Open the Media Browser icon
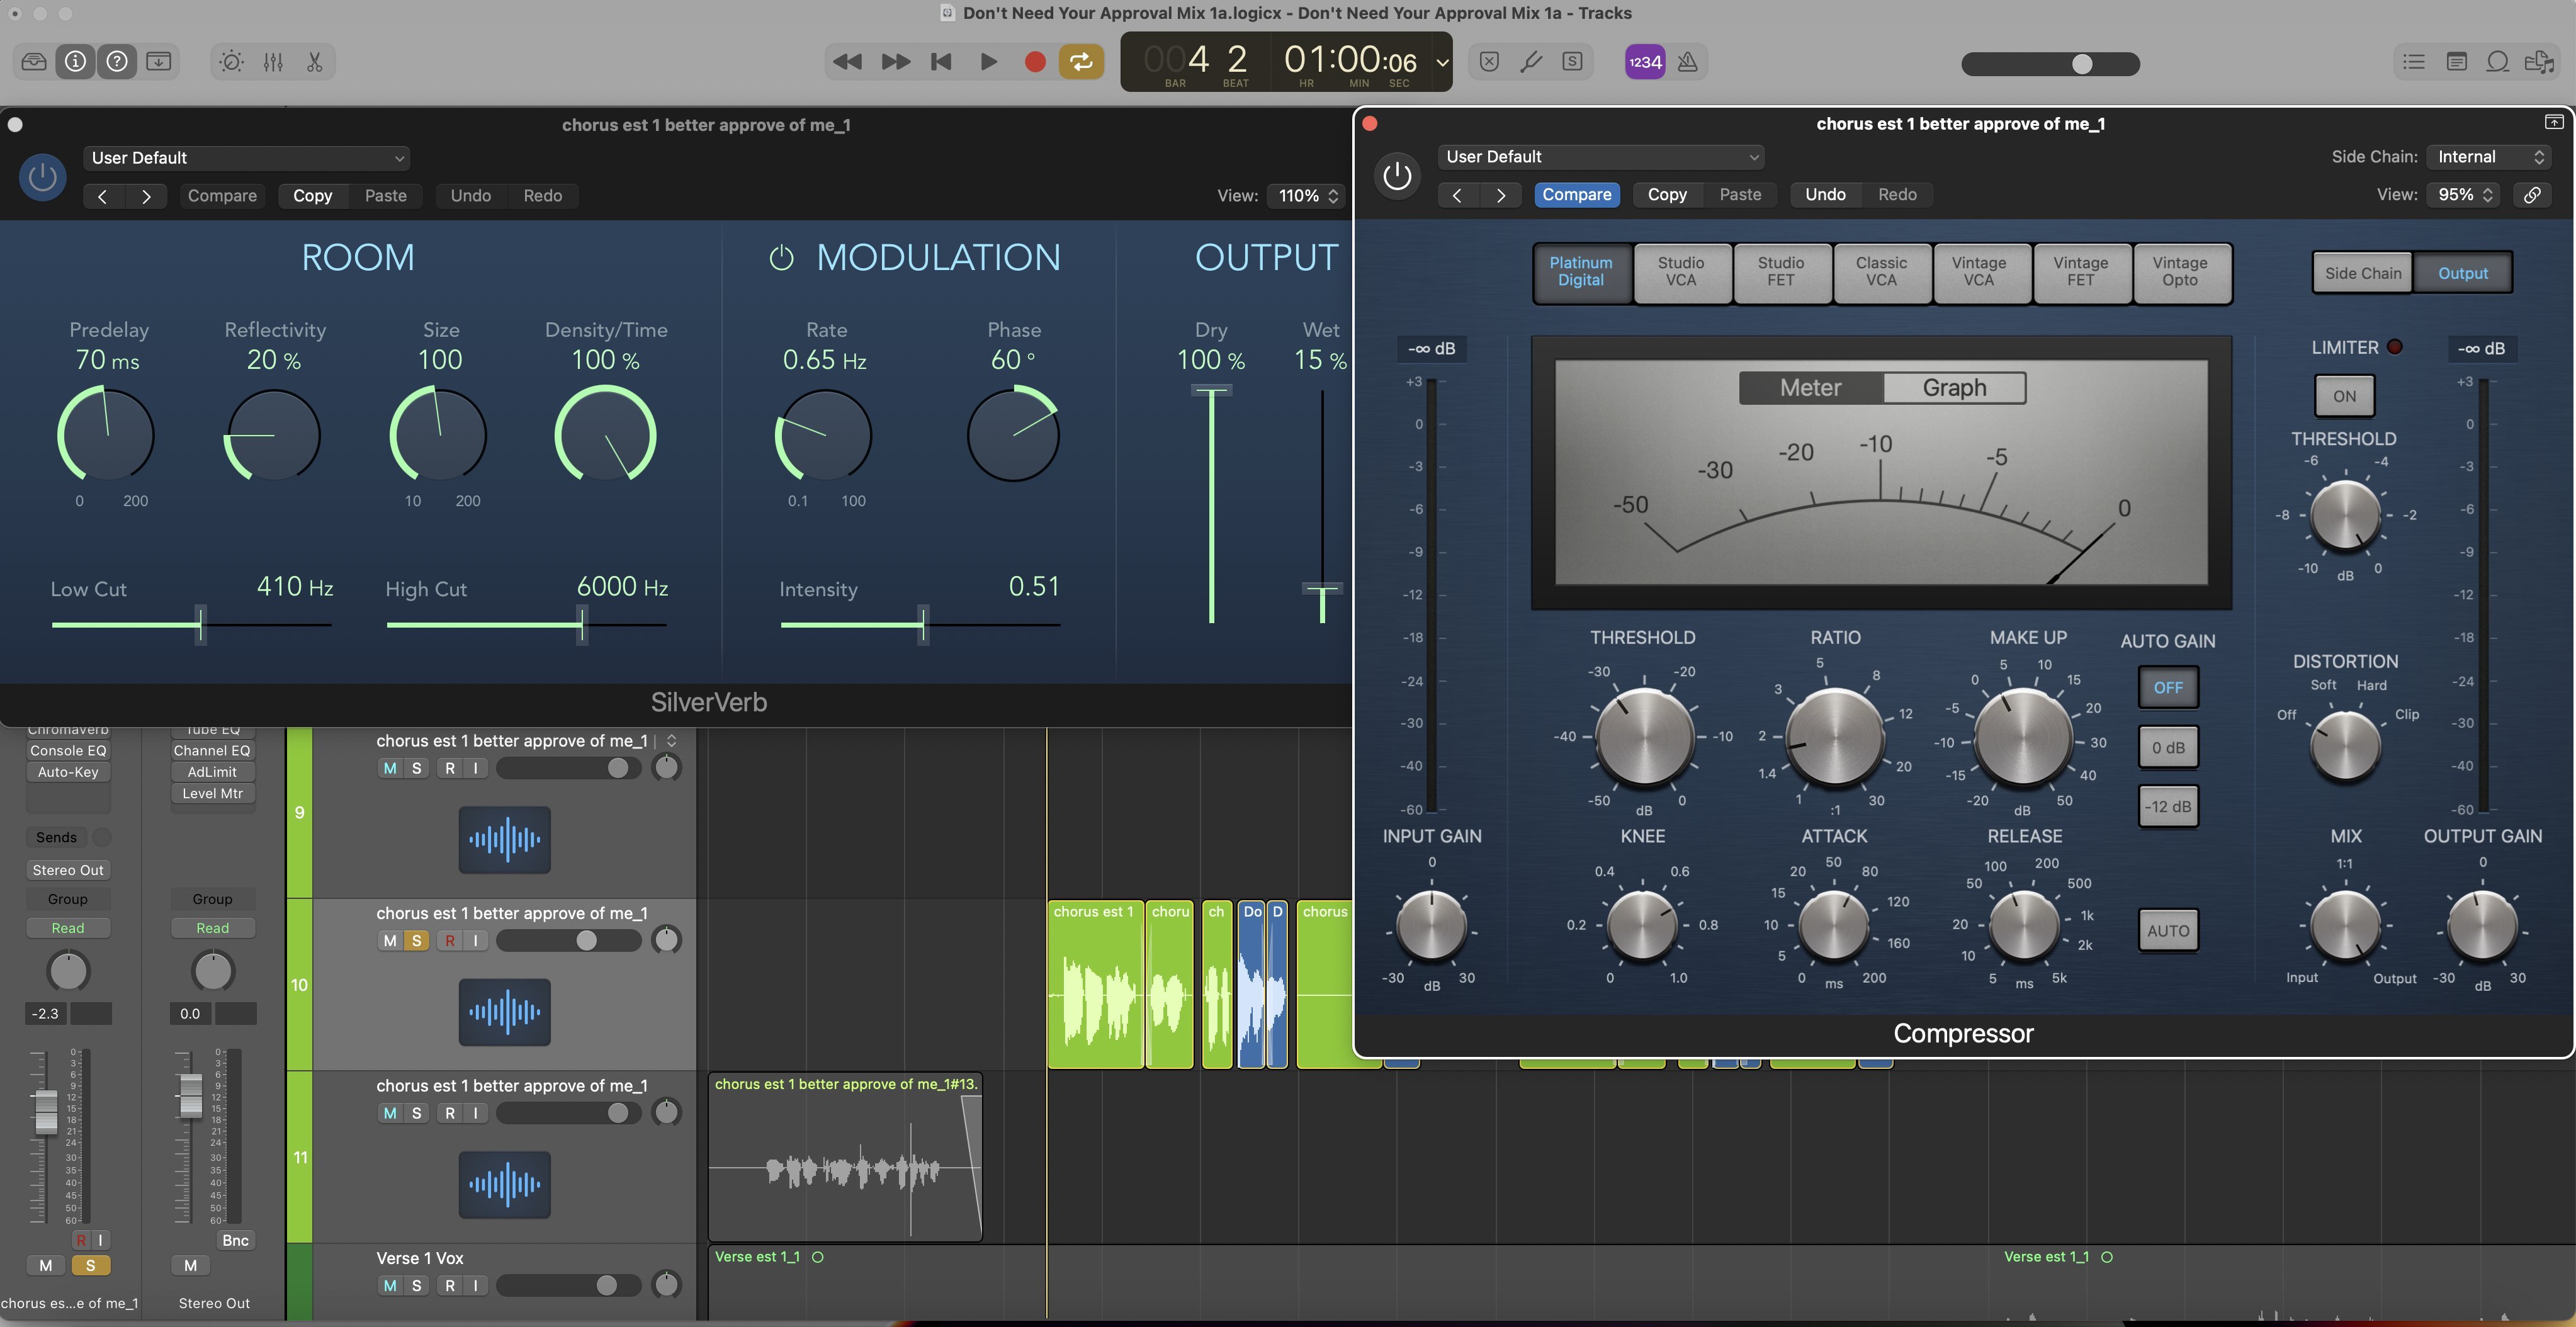The height and width of the screenshot is (1327, 2576). pyautogui.click(x=2539, y=62)
